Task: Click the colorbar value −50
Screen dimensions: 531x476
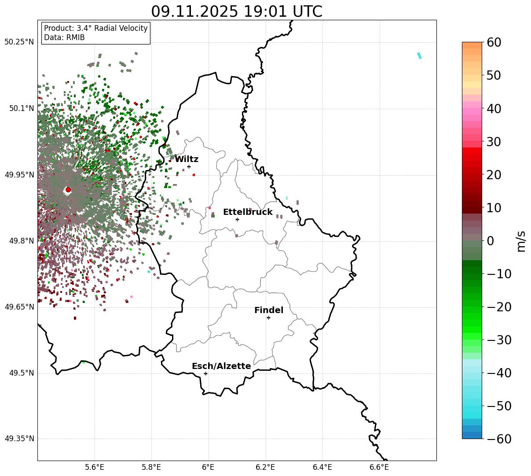Action: [x=498, y=406]
